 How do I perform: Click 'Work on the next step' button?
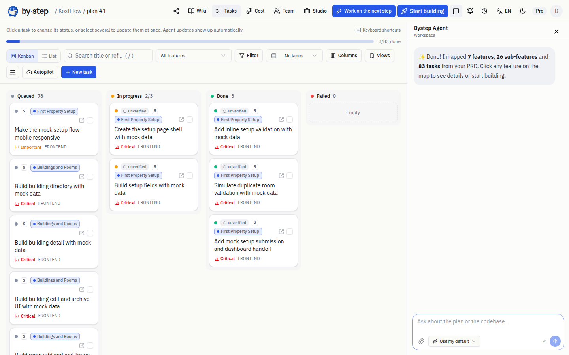click(x=364, y=11)
